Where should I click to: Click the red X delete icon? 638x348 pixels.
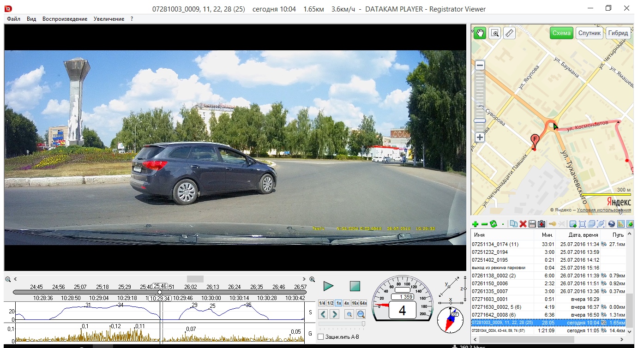523,224
